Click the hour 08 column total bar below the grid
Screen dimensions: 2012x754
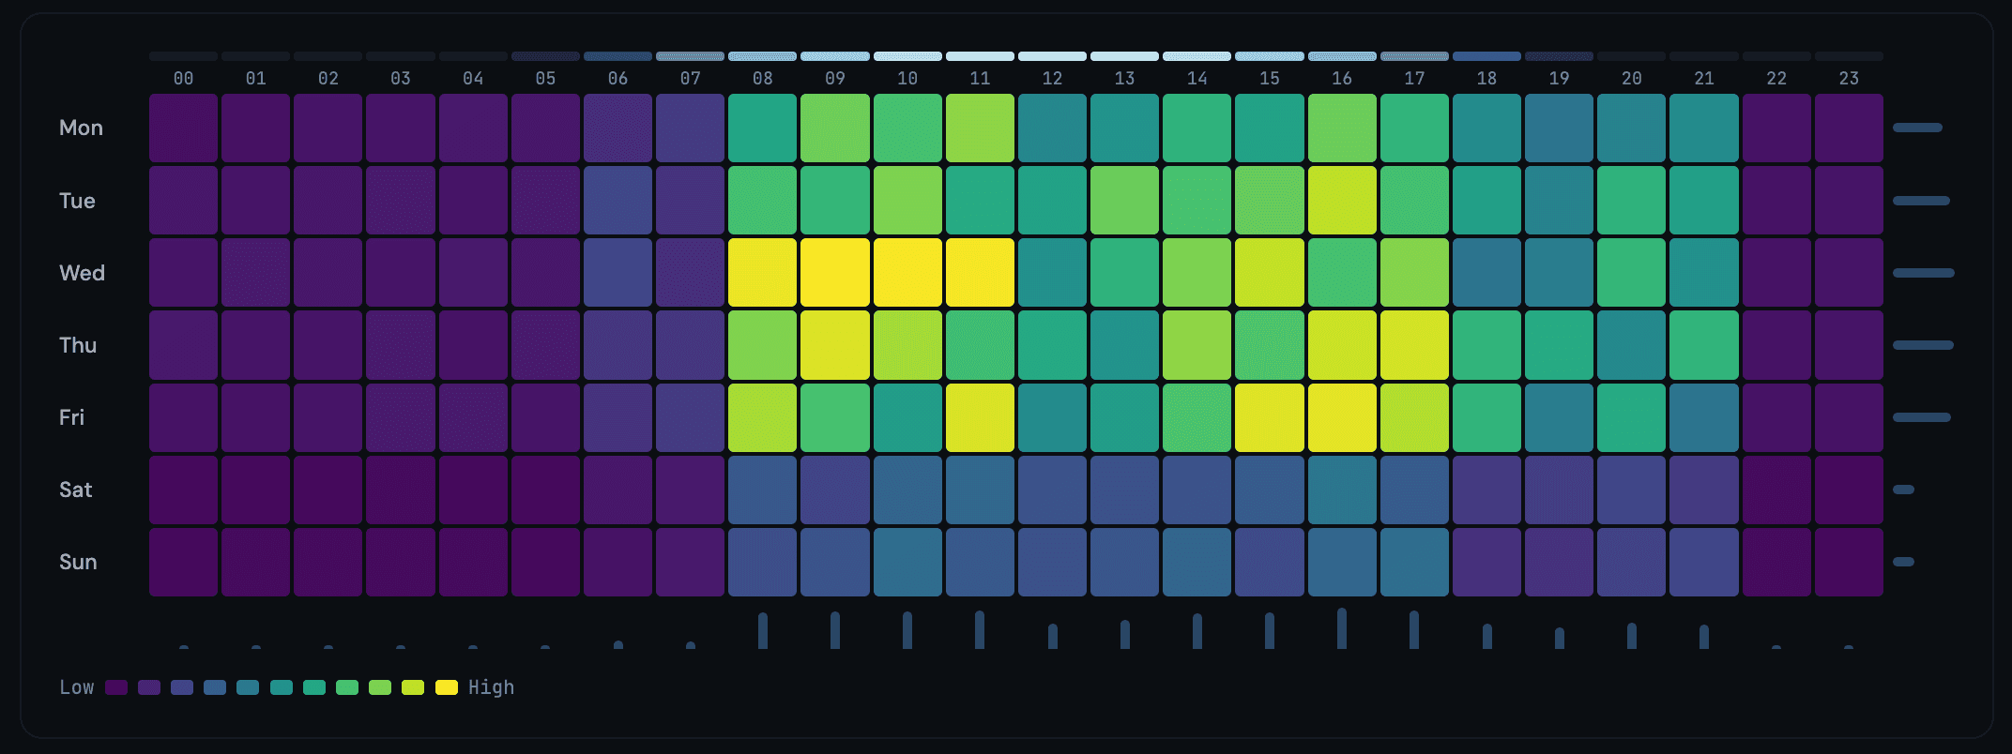(x=763, y=630)
